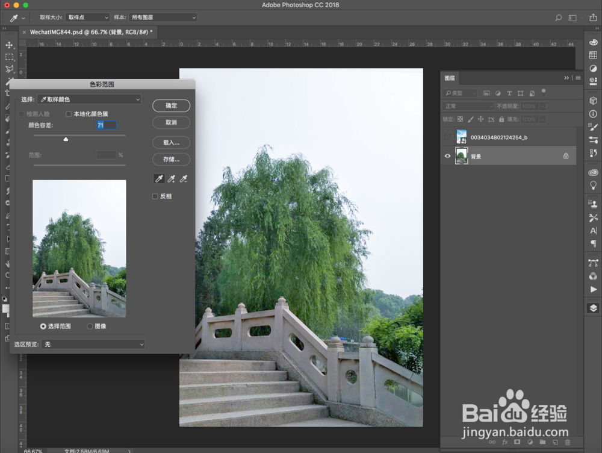The height and width of the screenshot is (453, 602).
Task: Click the 确定 button to confirm Color Range
Action: pyautogui.click(x=171, y=105)
